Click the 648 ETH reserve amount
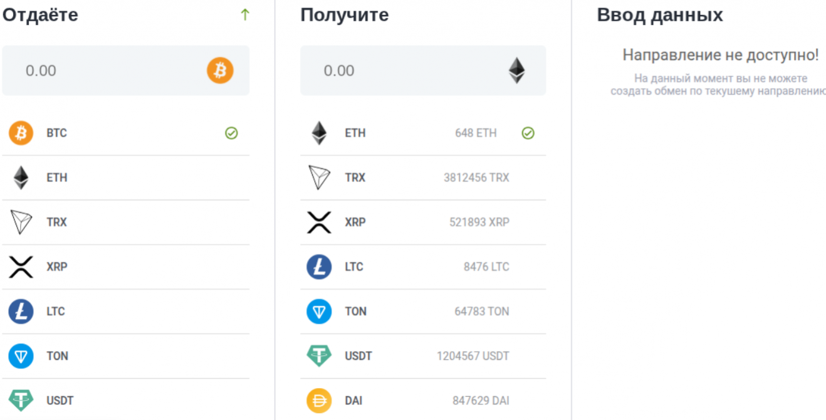826x420 pixels. point(476,133)
